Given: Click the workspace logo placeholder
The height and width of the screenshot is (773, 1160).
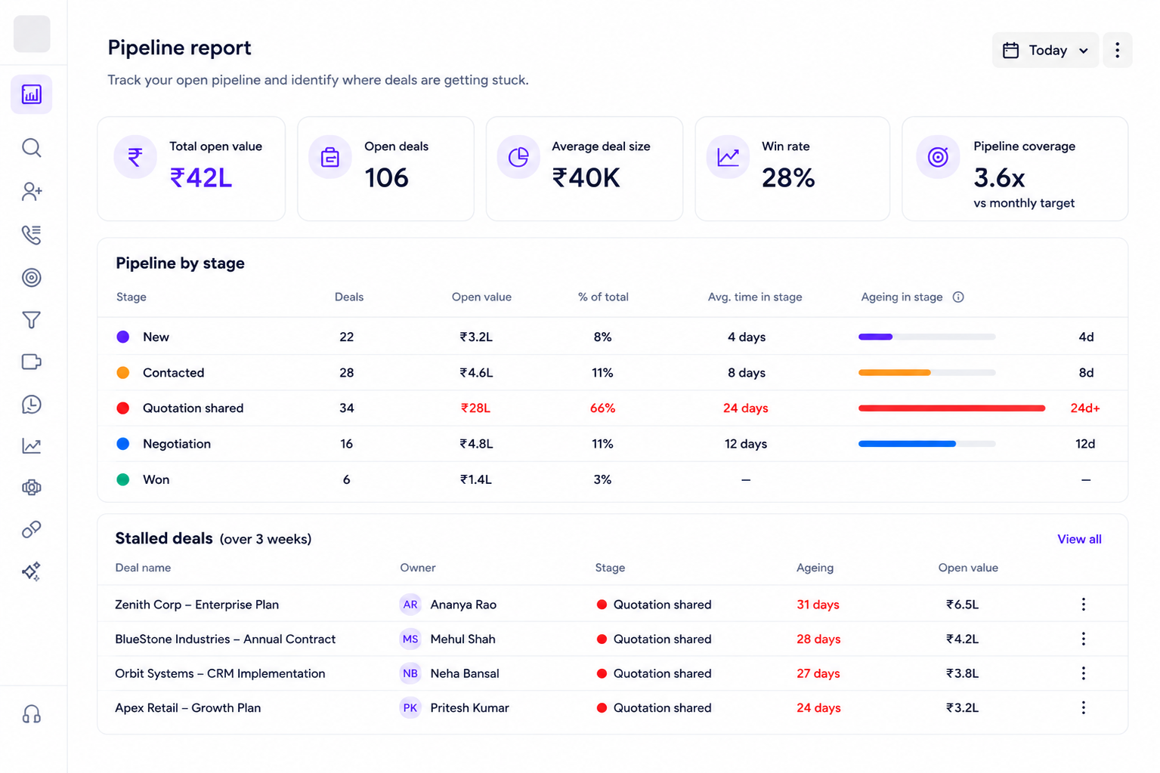Looking at the screenshot, I should (32, 34).
